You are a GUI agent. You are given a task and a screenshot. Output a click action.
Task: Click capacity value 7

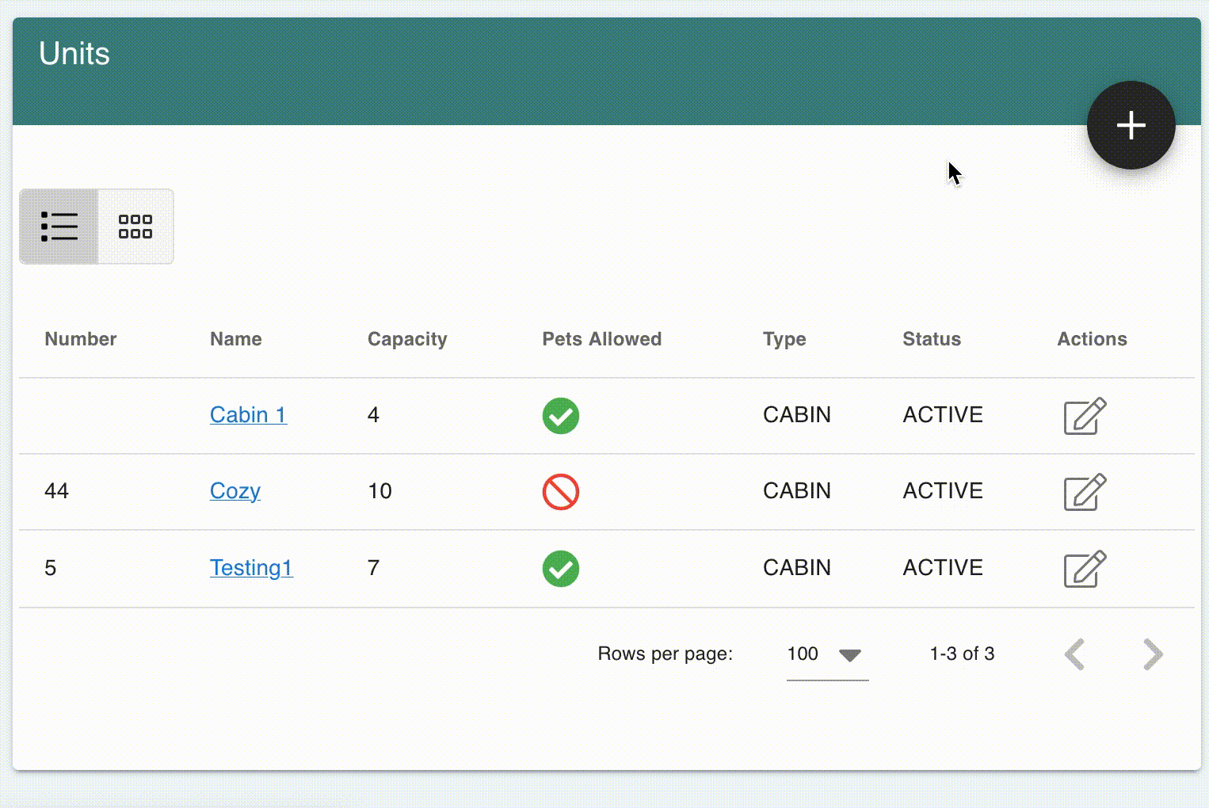374,568
